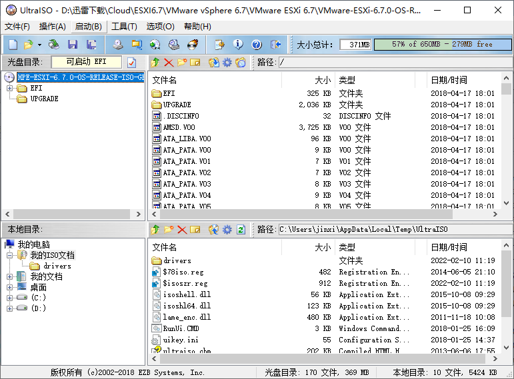Click the Save As icon
The image size is (514, 379).
point(91,45)
